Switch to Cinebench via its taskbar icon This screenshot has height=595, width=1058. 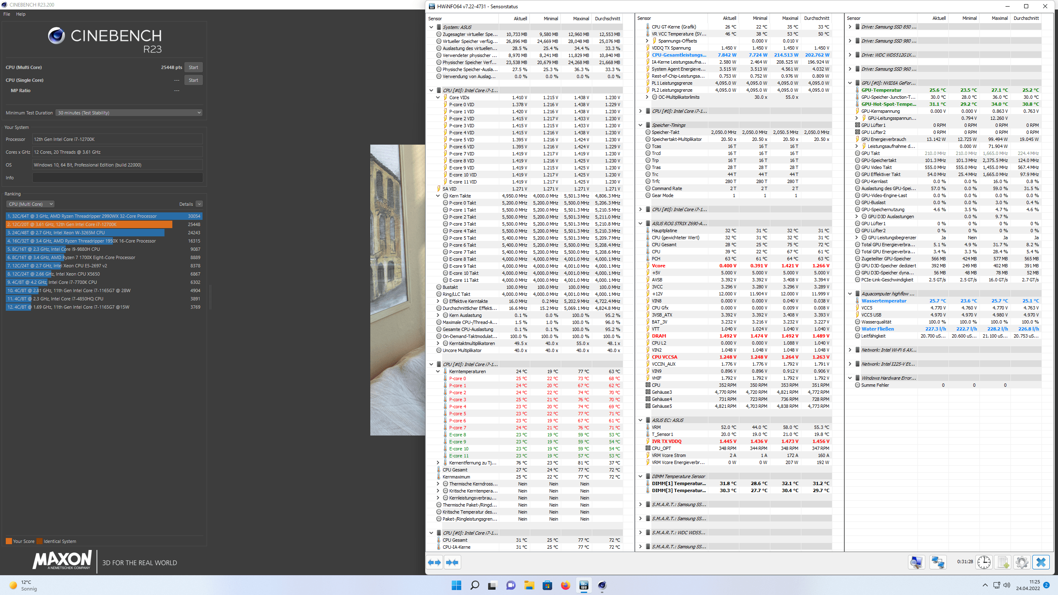(x=602, y=585)
